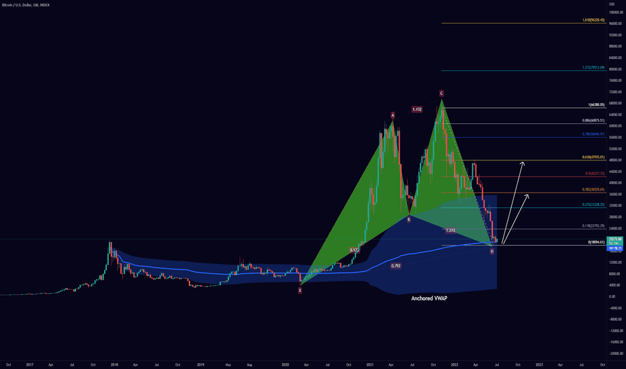
Task: Click the 2018 label on time axis
Action: click(x=114, y=365)
